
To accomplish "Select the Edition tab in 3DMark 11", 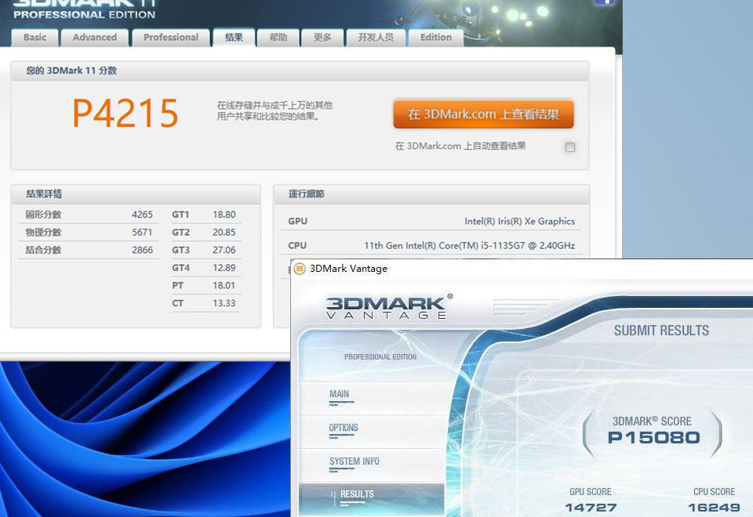I will [435, 38].
